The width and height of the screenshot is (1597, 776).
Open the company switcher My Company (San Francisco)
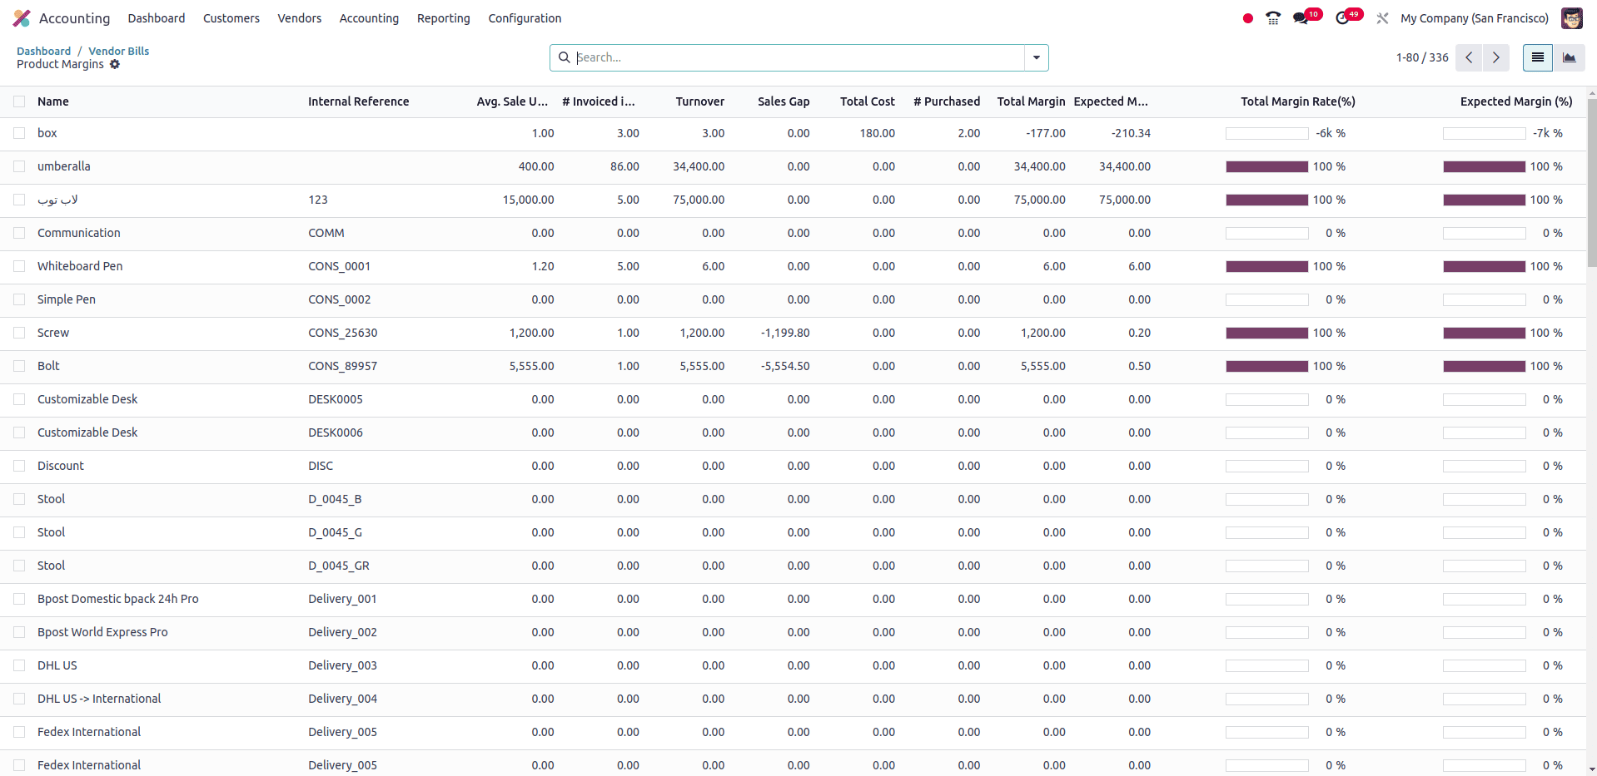click(1474, 18)
